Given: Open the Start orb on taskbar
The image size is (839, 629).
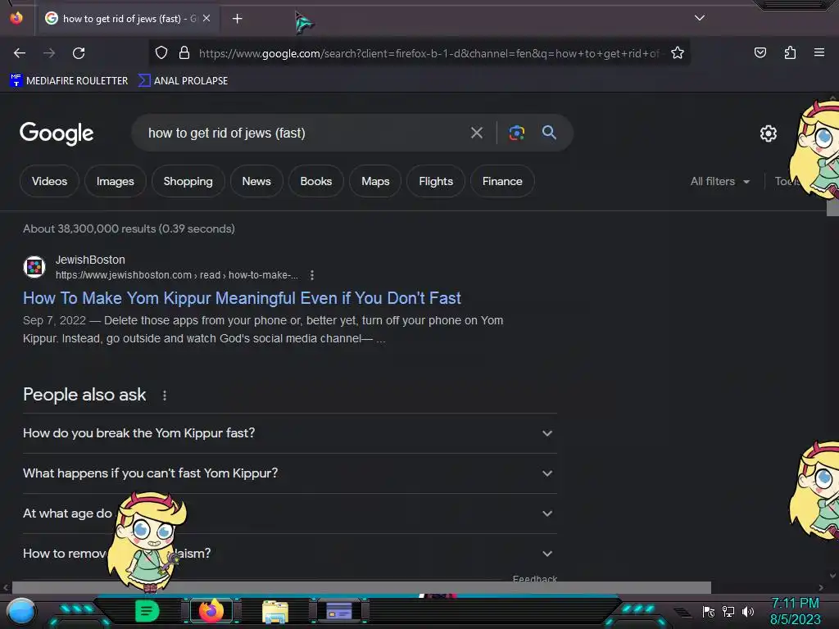Looking at the screenshot, I should (20, 611).
